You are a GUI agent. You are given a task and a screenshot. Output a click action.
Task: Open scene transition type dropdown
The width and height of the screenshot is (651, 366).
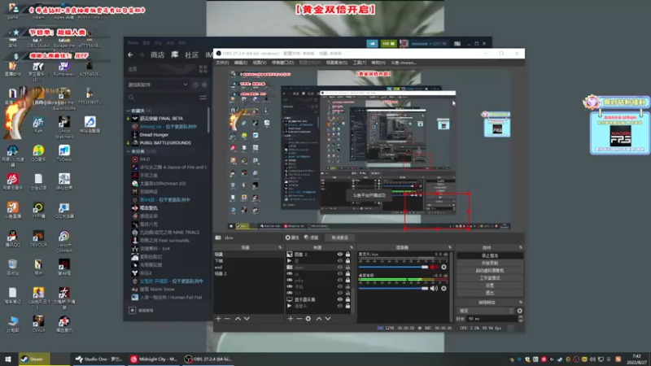[486, 311]
